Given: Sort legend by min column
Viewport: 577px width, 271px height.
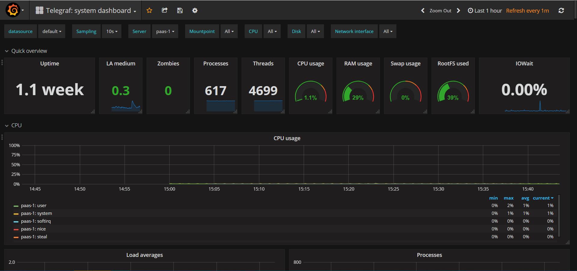Looking at the screenshot, I should click(493, 198).
